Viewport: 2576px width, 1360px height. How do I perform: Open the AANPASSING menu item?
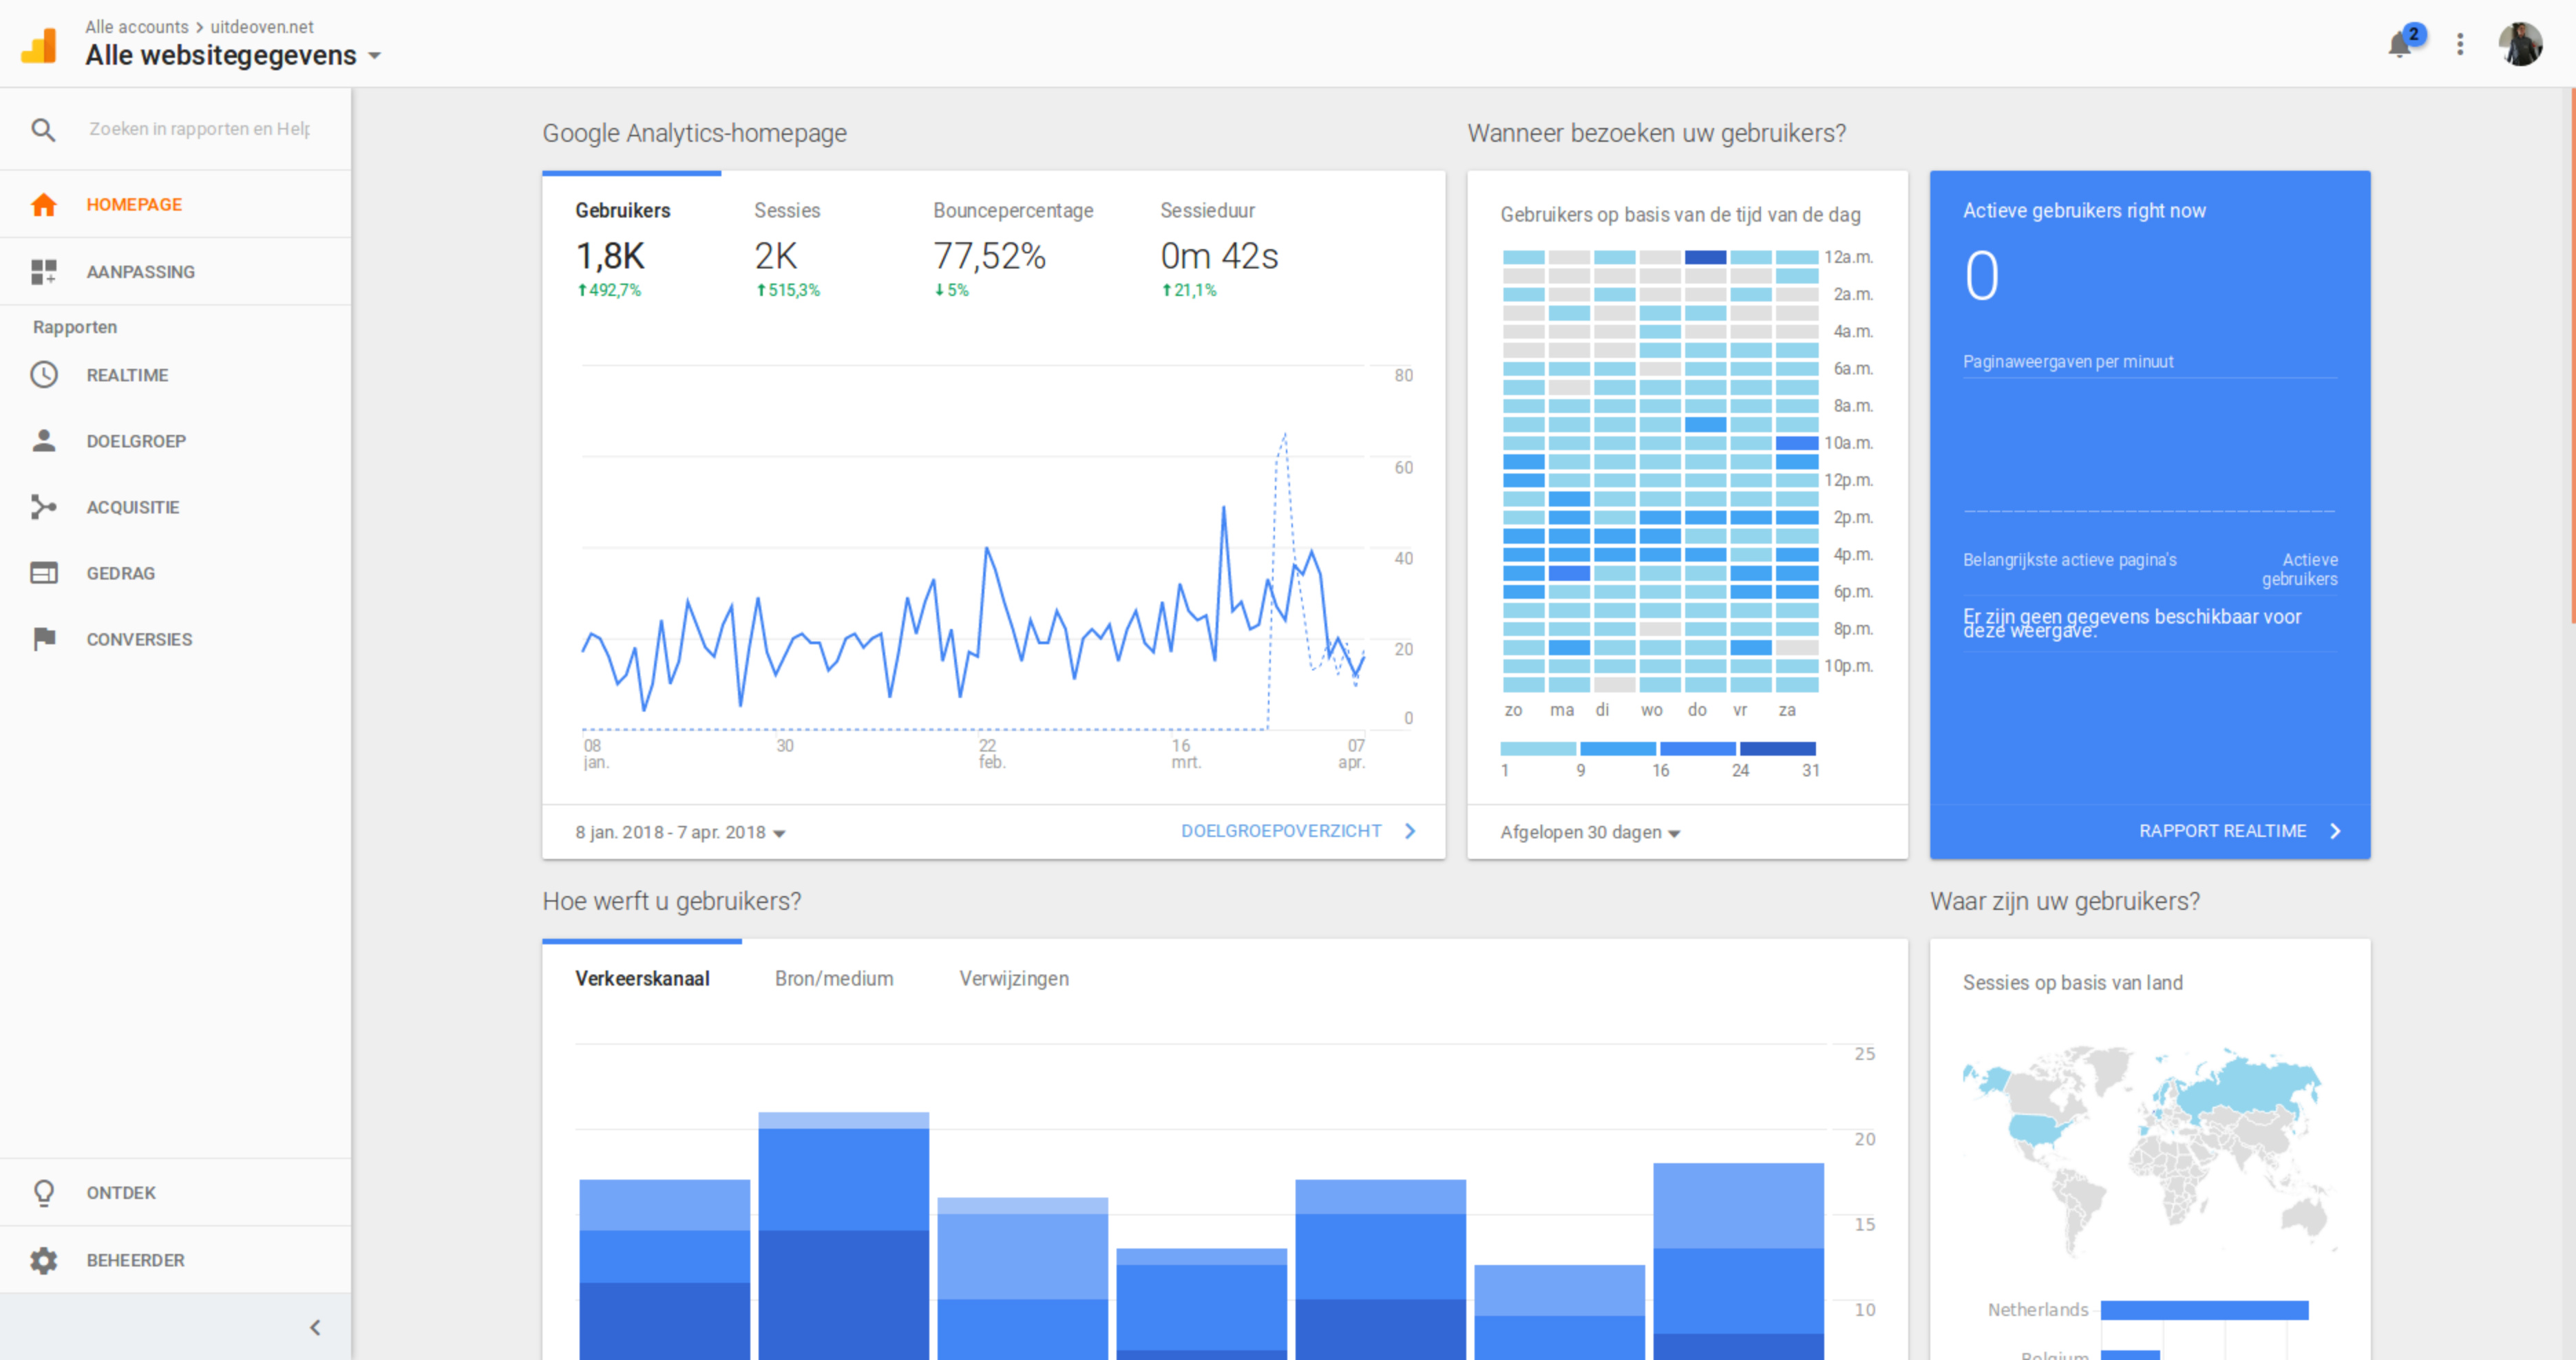[x=175, y=272]
